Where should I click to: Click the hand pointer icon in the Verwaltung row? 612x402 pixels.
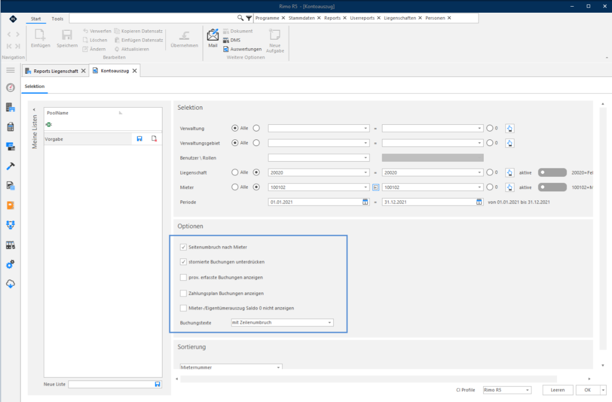coord(510,128)
